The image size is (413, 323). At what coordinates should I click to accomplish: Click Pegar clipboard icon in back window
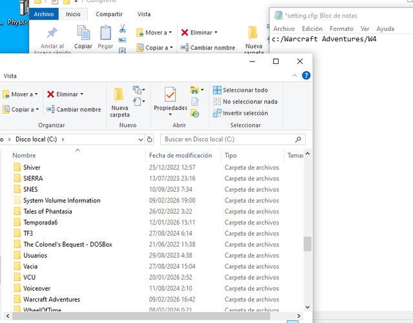[x=105, y=34]
